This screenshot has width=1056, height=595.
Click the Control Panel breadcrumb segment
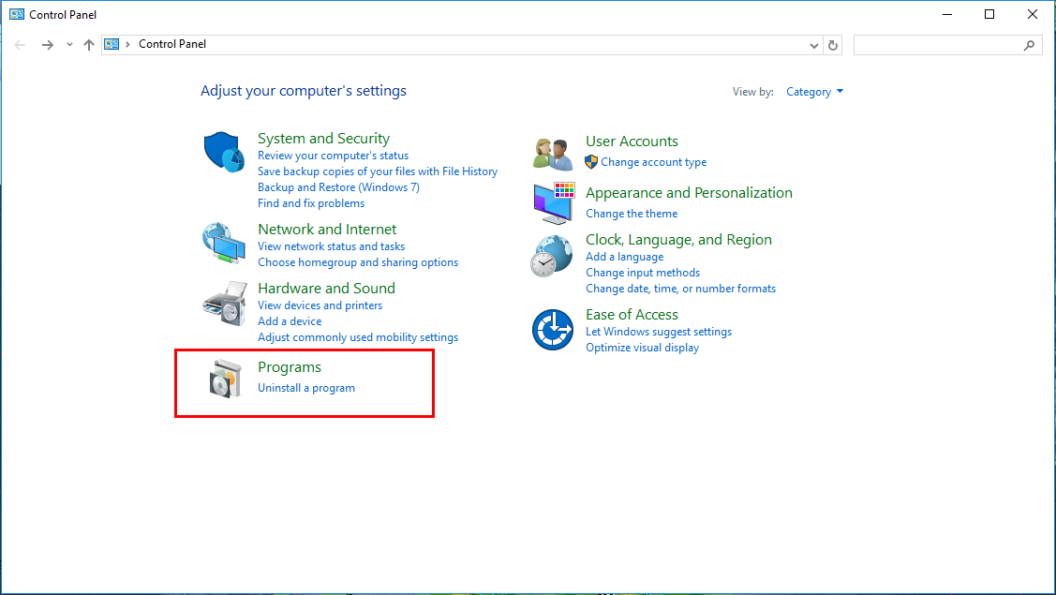(x=172, y=44)
